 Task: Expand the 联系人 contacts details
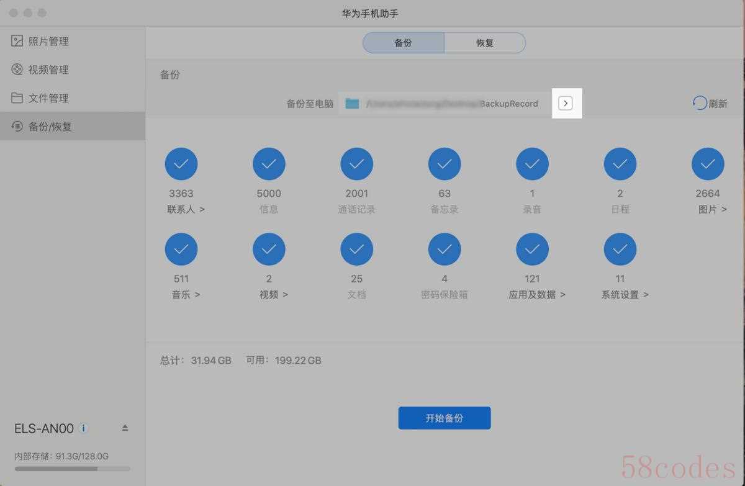186,210
